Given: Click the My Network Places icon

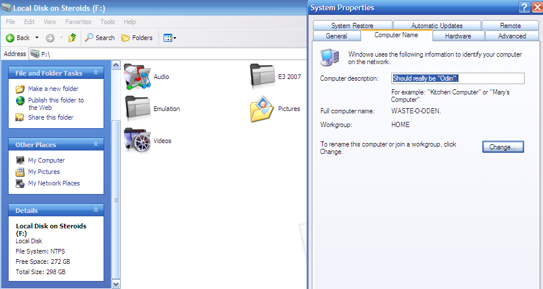Looking at the screenshot, I should [20, 183].
